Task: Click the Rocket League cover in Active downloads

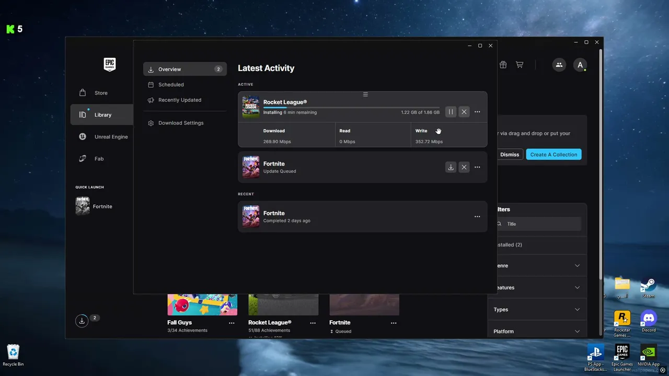Action: coord(251,107)
